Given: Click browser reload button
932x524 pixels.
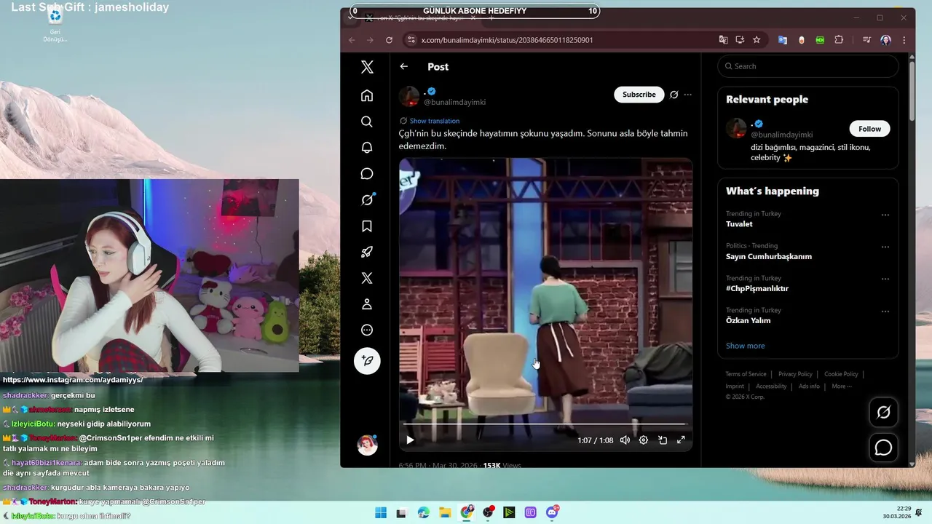Looking at the screenshot, I should click(389, 40).
